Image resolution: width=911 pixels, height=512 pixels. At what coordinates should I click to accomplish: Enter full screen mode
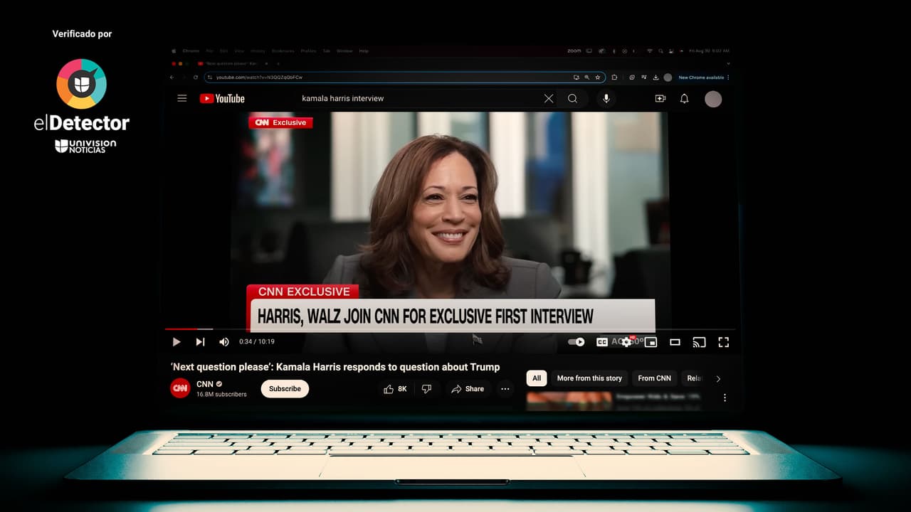[723, 342]
